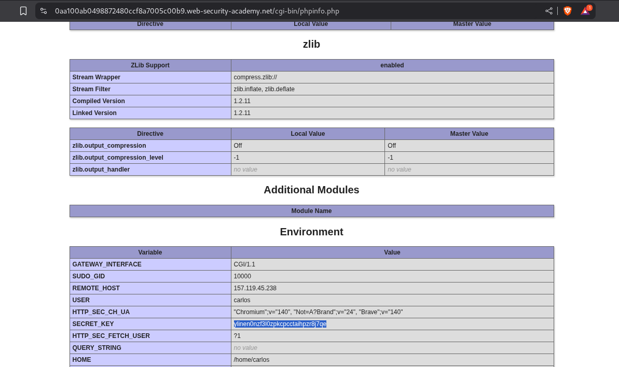Click the Environment section heading
Image resolution: width=619 pixels, height=367 pixels.
coord(311,232)
